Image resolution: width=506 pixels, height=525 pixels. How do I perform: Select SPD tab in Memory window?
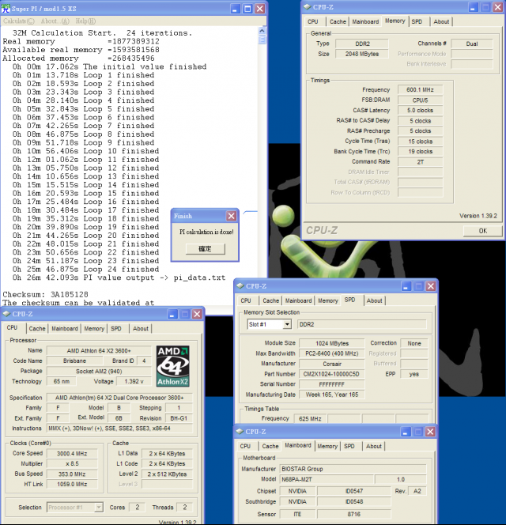pos(417,22)
